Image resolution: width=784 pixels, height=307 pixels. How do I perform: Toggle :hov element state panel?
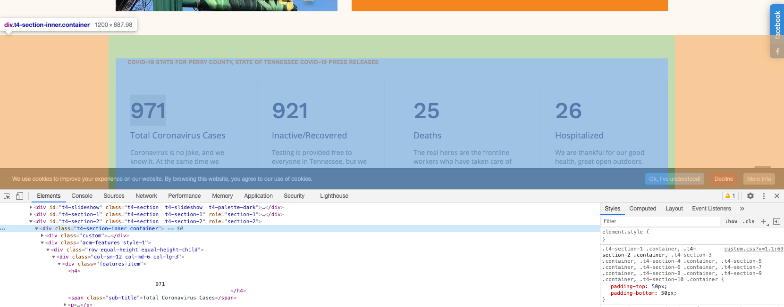tap(731, 221)
